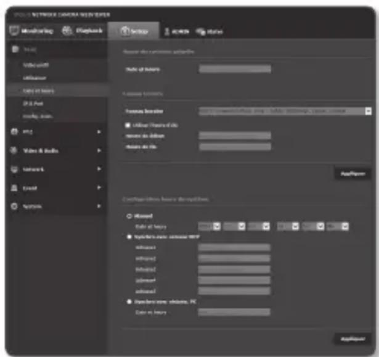
Task: Select the Manuel time setup radio button
Action: (127, 216)
